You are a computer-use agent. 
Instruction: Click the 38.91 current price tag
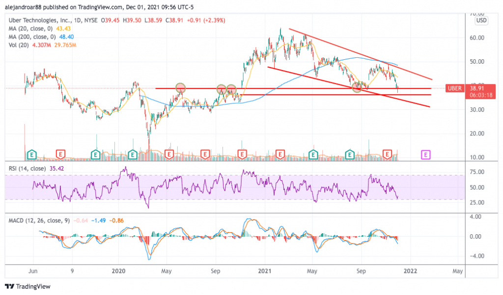click(x=476, y=88)
